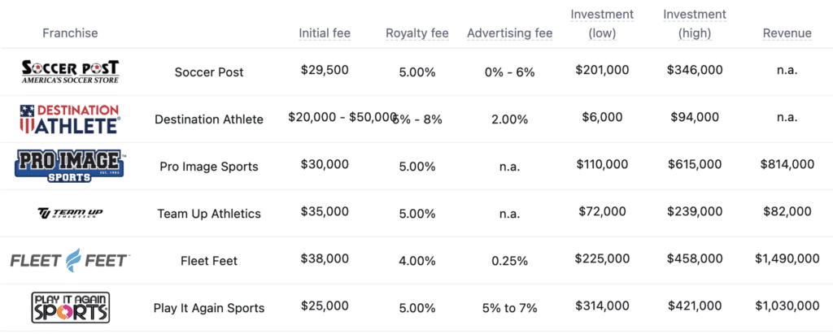
Task: Click the Destination Athlete logo
Action: tap(70, 119)
